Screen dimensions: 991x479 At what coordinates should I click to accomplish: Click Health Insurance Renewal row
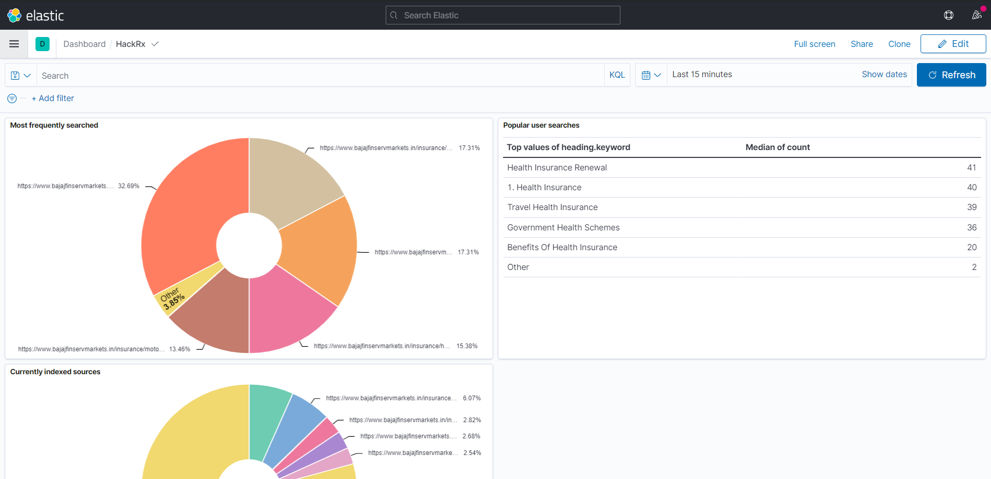click(x=742, y=168)
